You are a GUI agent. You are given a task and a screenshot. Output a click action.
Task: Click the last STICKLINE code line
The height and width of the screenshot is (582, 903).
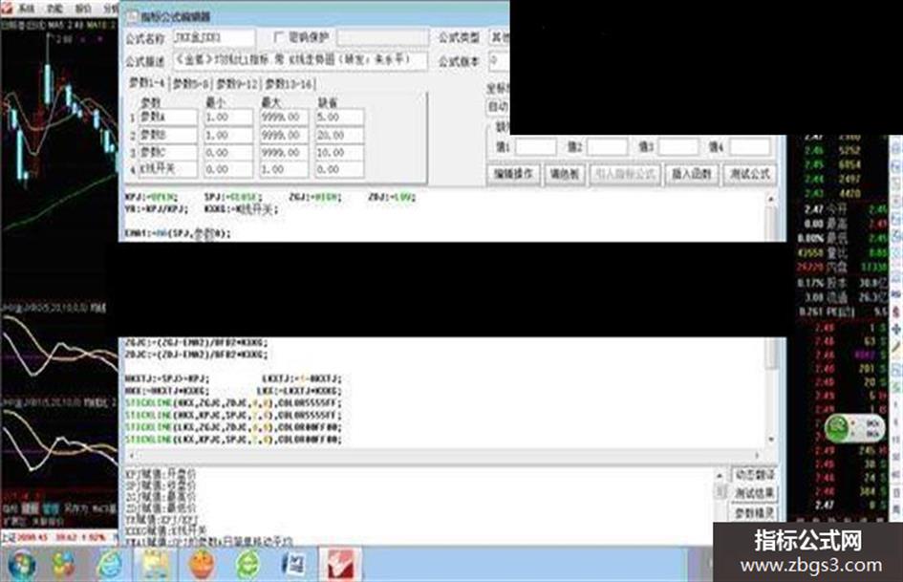point(233,439)
